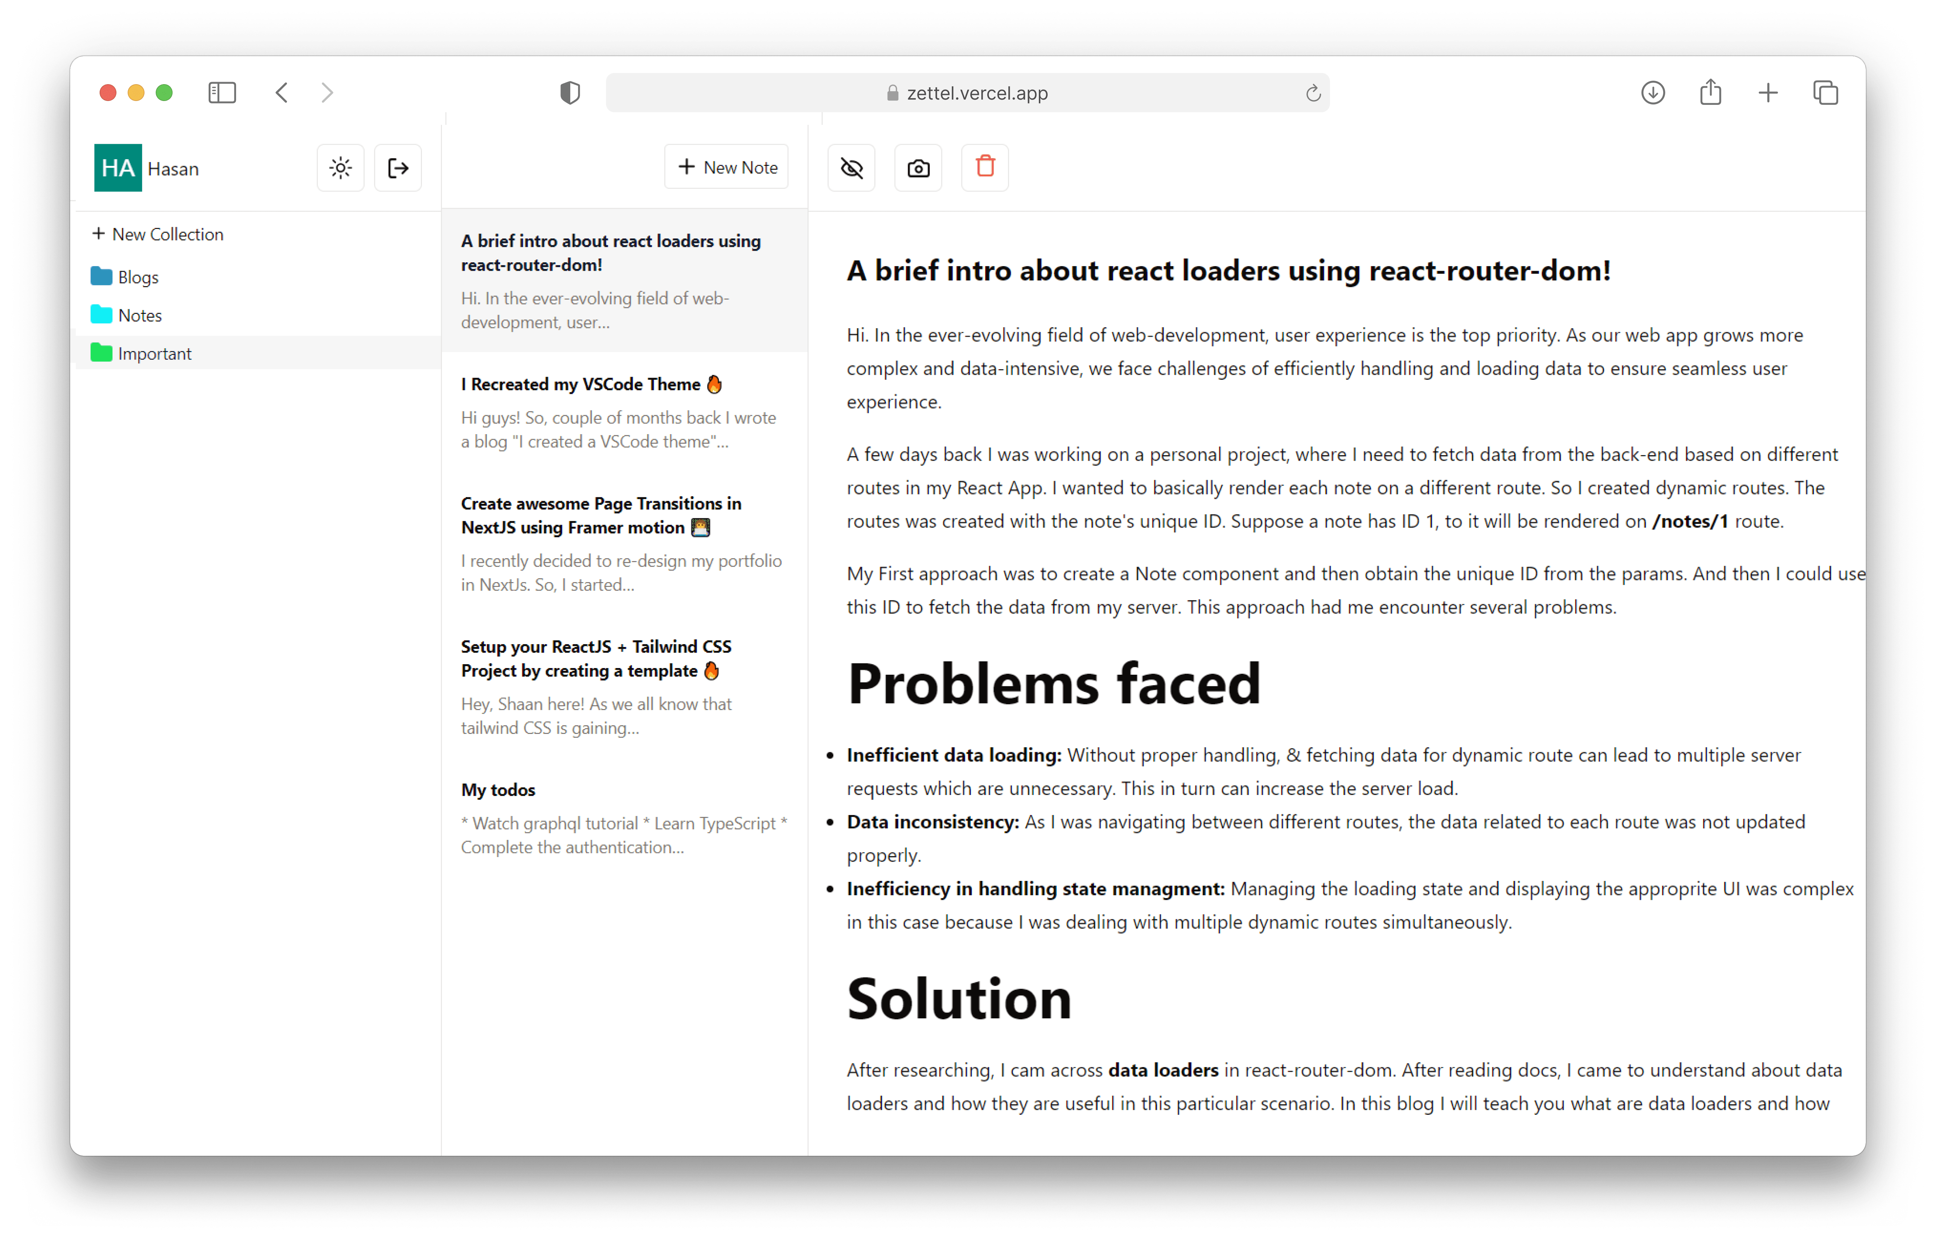Select the Important collection
The width and height of the screenshot is (1936, 1240).
pos(258,353)
